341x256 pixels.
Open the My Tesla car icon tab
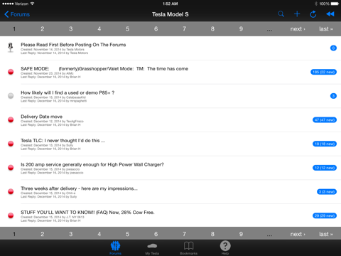coord(152,248)
